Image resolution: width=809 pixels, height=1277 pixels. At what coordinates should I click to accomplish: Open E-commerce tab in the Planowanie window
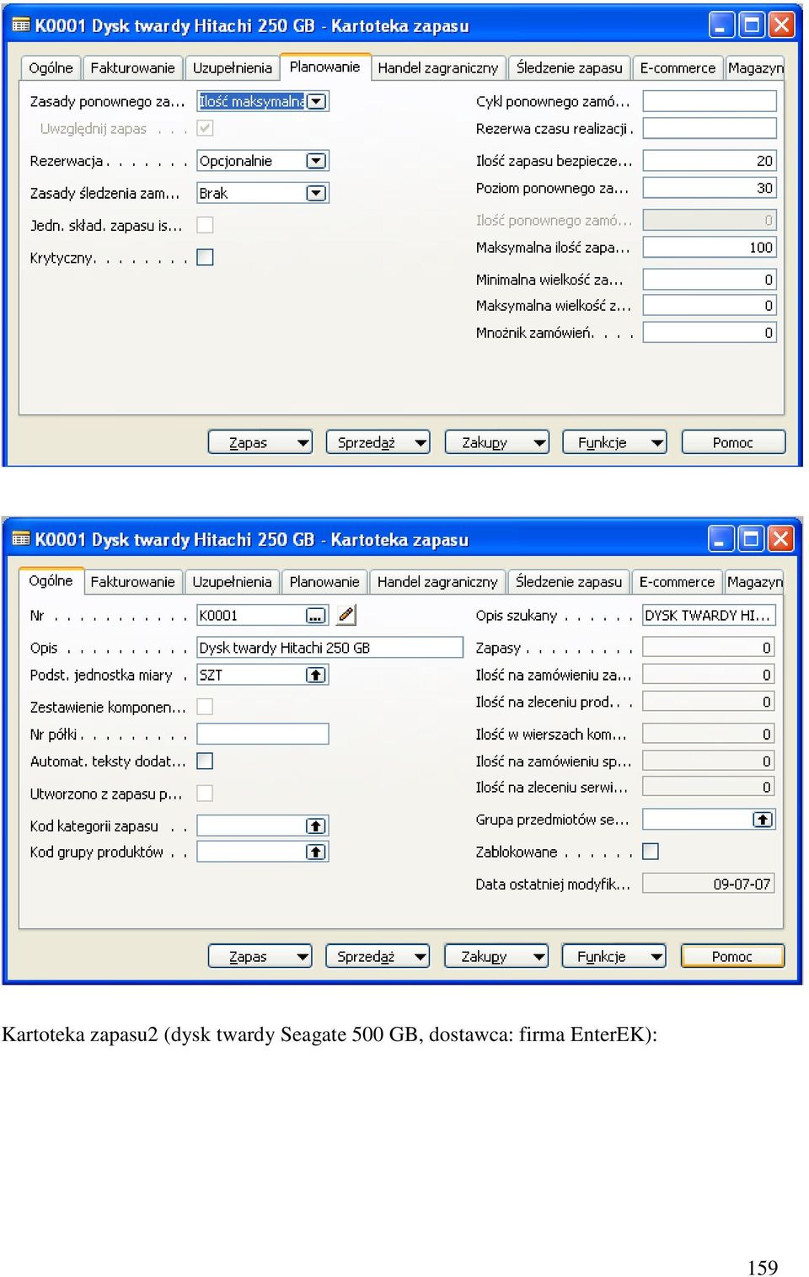pos(678,67)
